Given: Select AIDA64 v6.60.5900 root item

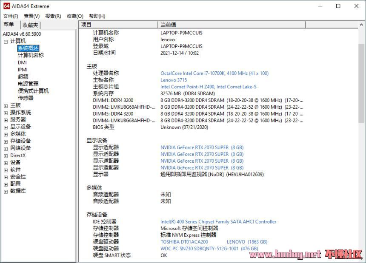Looking at the screenshot, I should click(22, 34).
